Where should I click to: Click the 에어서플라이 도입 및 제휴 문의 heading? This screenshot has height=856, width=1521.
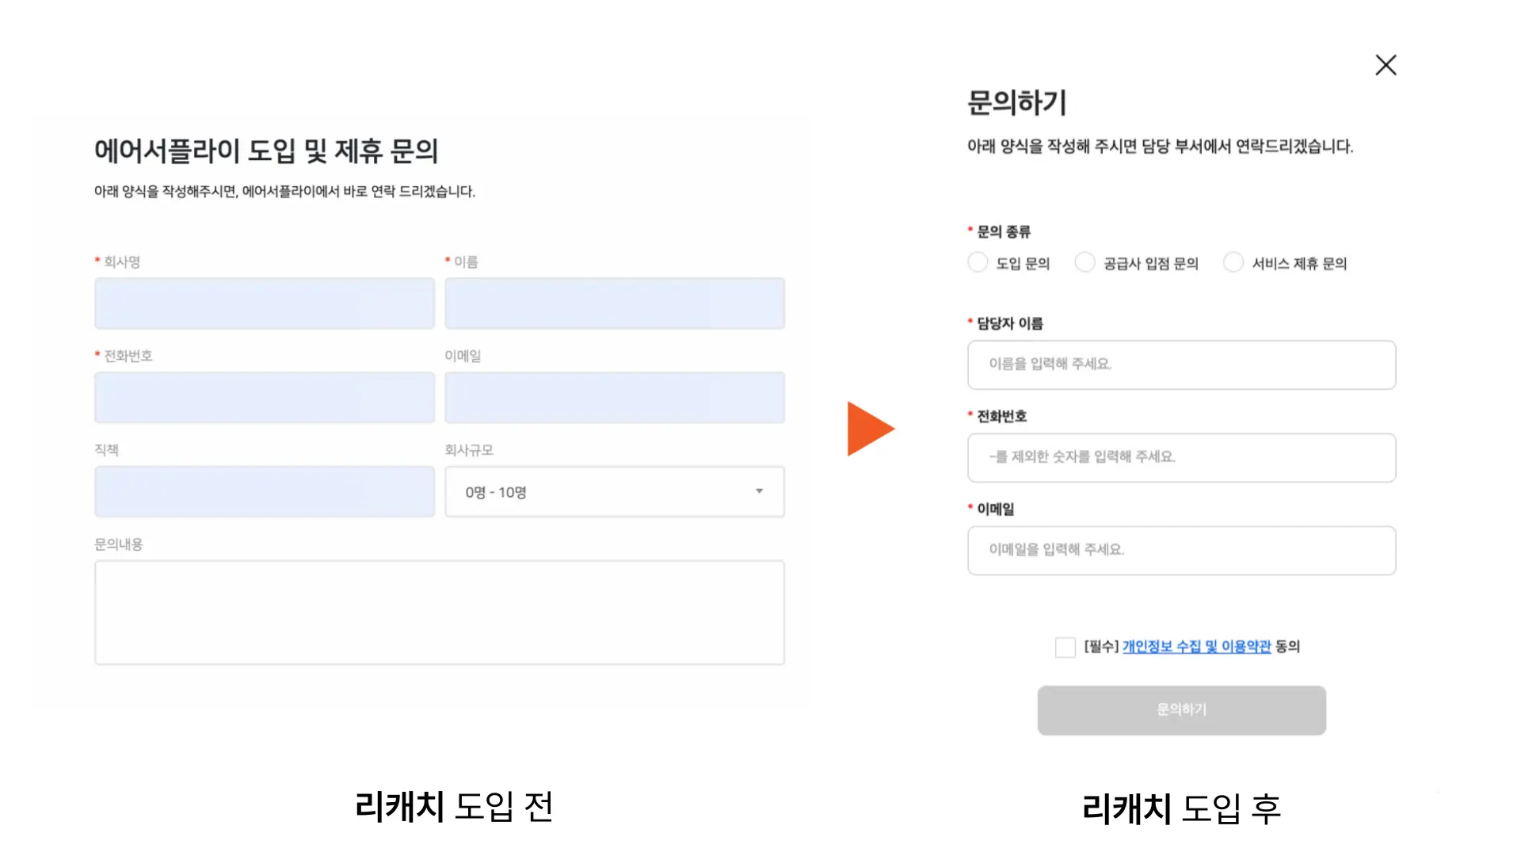(x=266, y=151)
